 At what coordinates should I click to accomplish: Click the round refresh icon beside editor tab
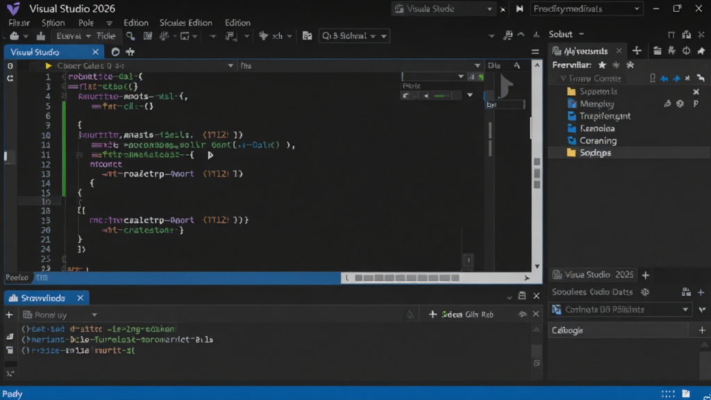115,52
